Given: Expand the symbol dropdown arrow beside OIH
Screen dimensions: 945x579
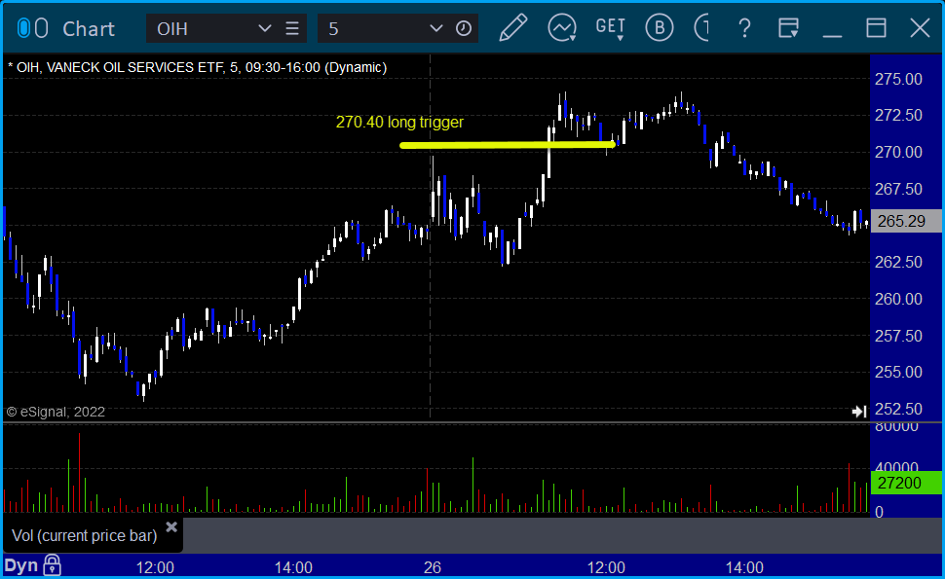Looking at the screenshot, I should (265, 28).
